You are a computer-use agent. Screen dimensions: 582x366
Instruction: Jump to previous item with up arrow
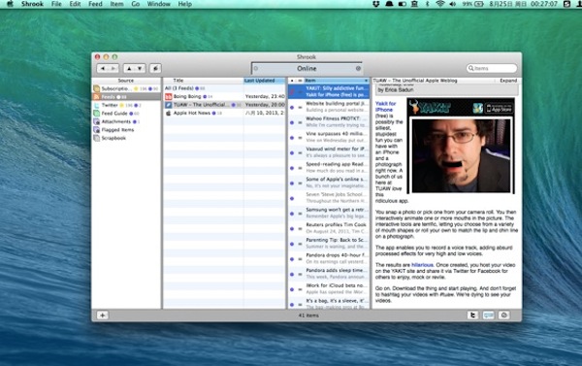pos(129,68)
